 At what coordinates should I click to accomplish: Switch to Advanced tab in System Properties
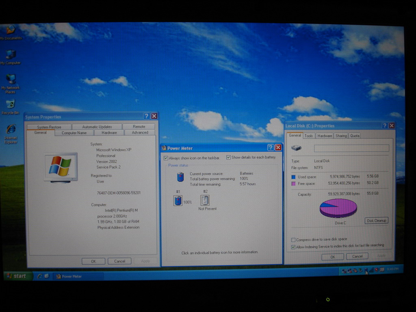click(x=140, y=132)
